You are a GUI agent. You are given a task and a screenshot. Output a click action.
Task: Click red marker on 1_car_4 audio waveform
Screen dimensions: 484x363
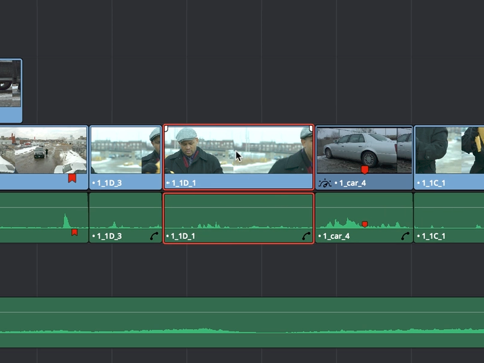pos(365,224)
